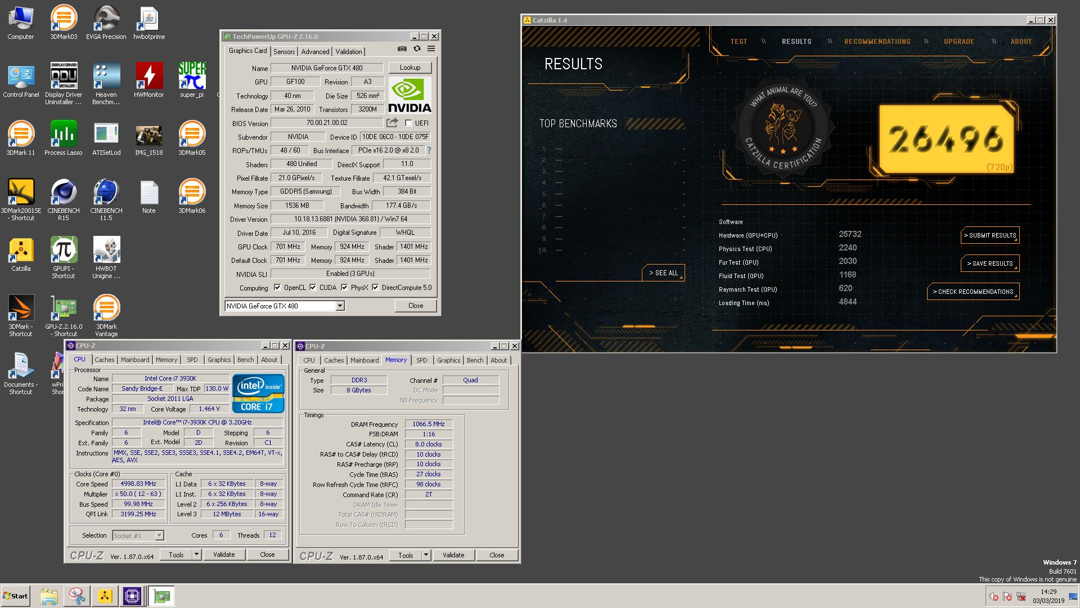Open the Process Lasso desktop icon

click(x=64, y=138)
